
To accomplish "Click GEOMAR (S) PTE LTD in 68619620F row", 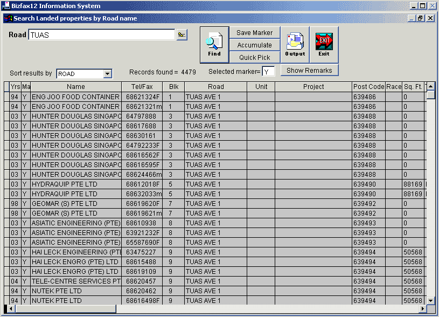I will point(76,204).
